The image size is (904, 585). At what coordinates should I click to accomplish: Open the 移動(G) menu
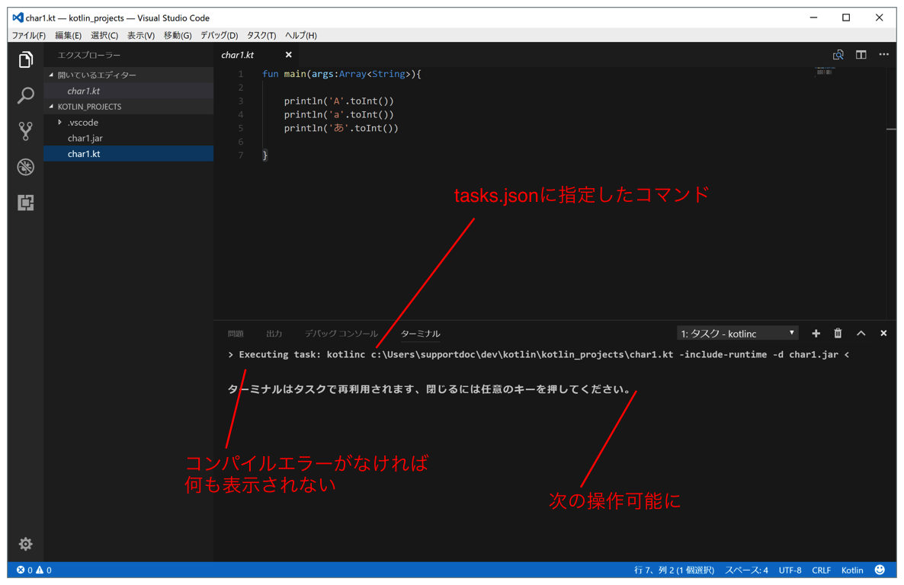coord(178,35)
